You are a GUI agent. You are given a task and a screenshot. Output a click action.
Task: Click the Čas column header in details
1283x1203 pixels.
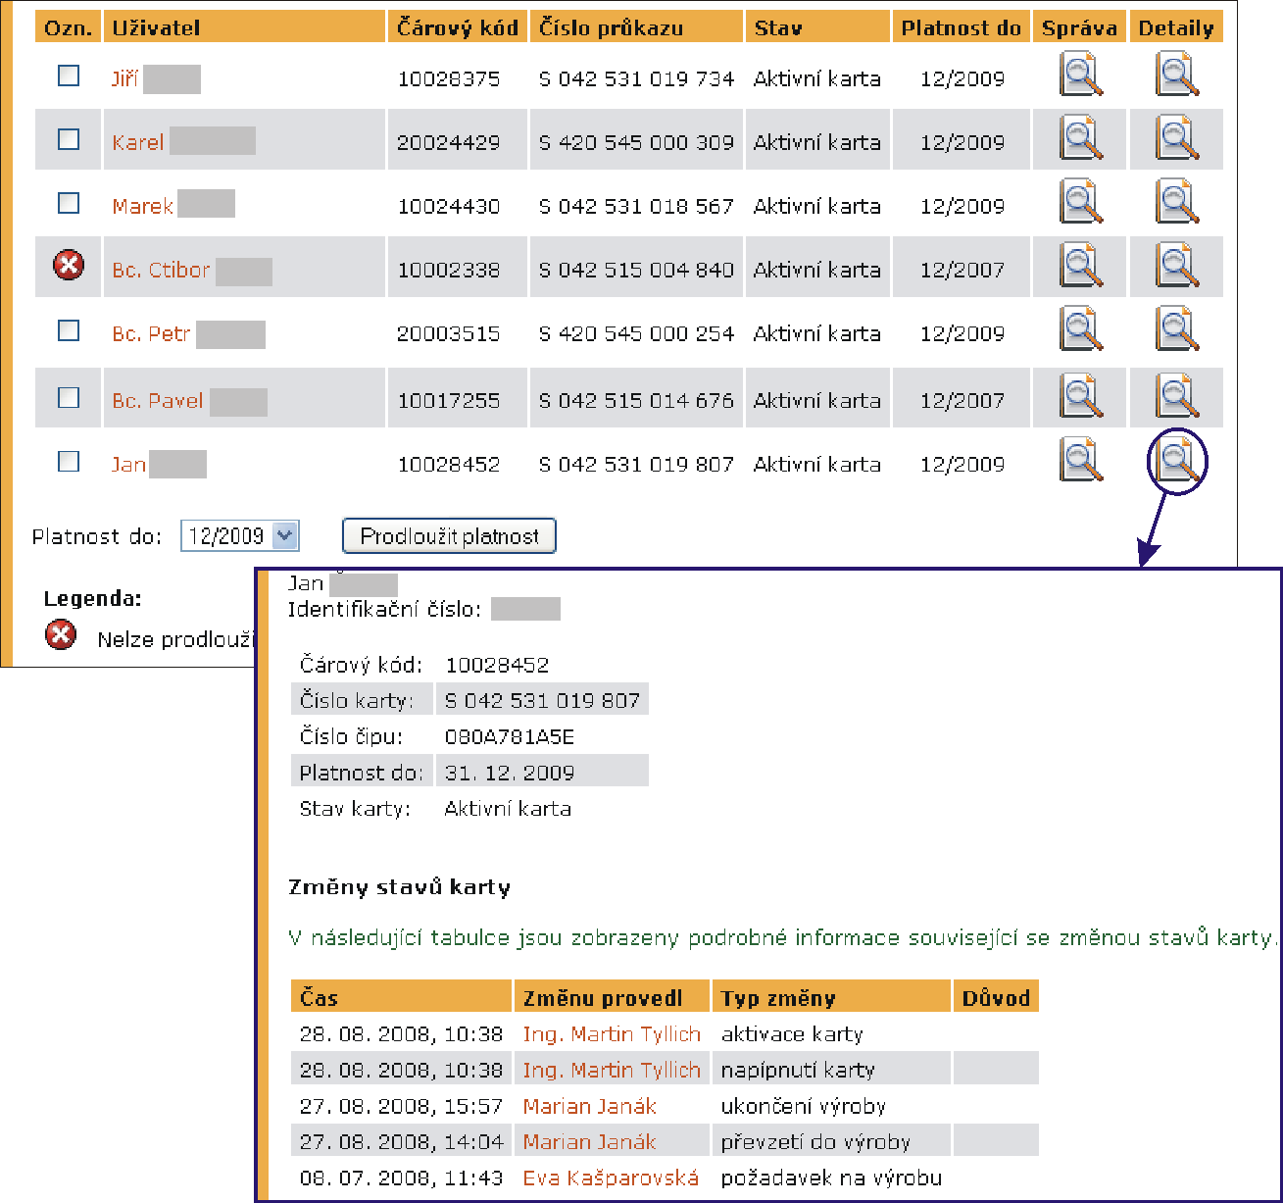point(401,998)
